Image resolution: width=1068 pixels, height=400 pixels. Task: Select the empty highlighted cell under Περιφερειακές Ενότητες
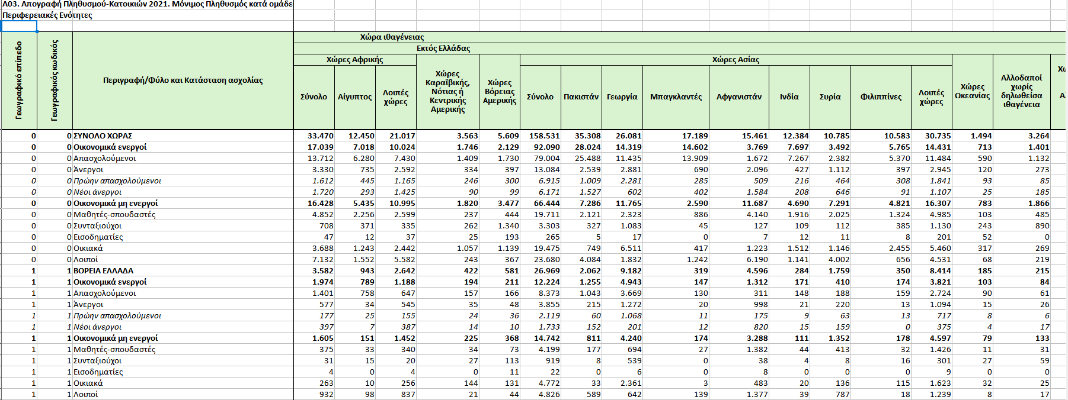click(x=19, y=26)
